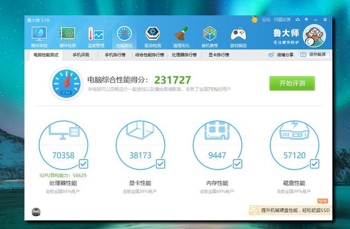Open the 提升机械硬盘性能 SSD promo banner

point(290,210)
